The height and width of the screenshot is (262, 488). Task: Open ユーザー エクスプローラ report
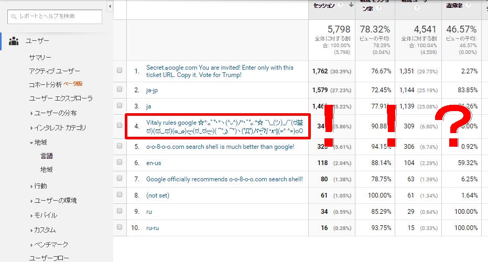[x=61, y=99]
